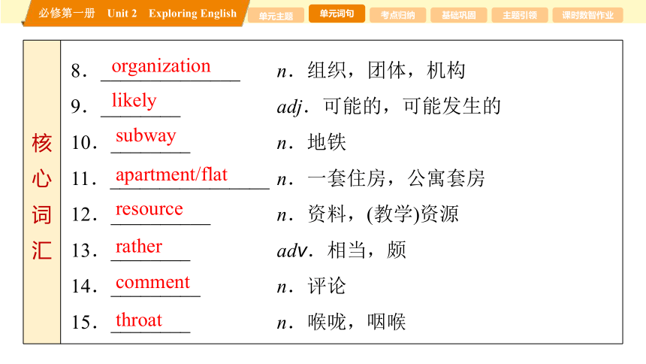Switch to the 考点归纳 tab
The height and width of the screenshot is (364, 646).
click(397, 15)
